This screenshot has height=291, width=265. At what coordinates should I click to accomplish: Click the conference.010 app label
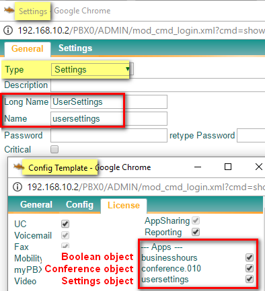click(171, 268)
